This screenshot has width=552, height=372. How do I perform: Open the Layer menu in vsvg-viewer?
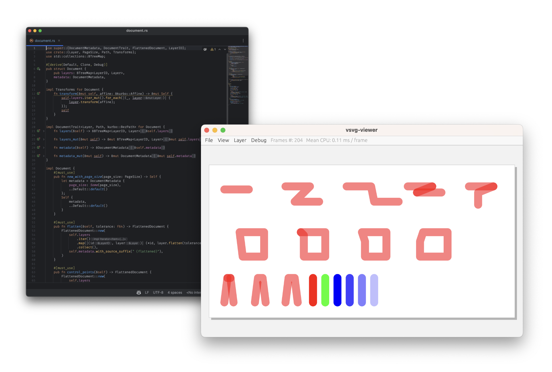click(x=240, y=140)
